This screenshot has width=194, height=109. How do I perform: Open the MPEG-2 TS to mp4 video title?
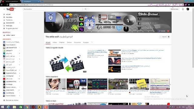97,52
